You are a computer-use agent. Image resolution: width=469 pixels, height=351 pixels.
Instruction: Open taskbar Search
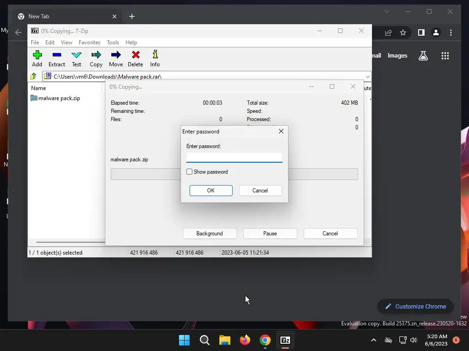tap(205, 340)
